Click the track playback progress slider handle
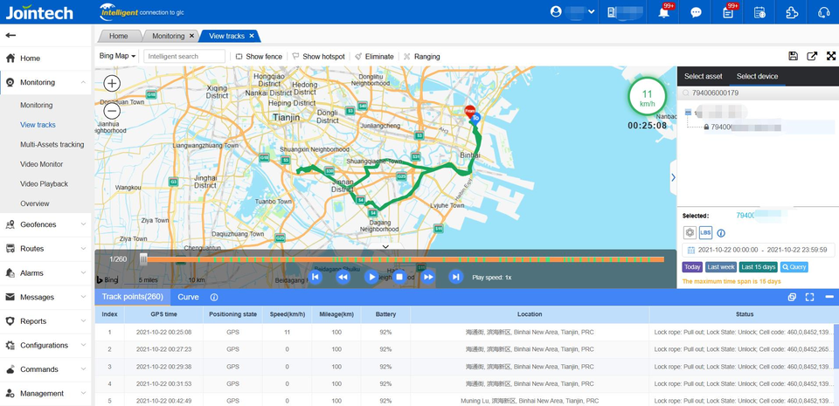This screenshot has width=839, height=406. (x=143, y=259)
